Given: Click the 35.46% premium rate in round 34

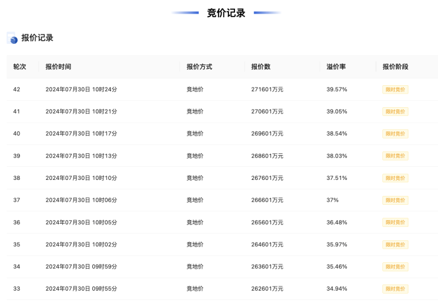Looking at the screenshot, I should (x=337, y=267).
